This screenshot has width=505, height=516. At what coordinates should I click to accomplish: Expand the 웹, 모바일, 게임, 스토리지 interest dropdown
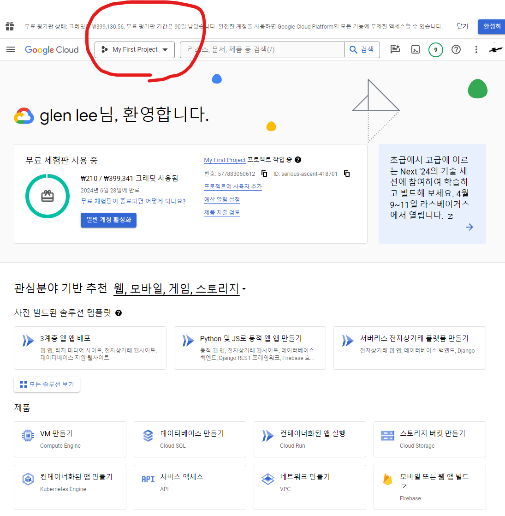[179, 288]
